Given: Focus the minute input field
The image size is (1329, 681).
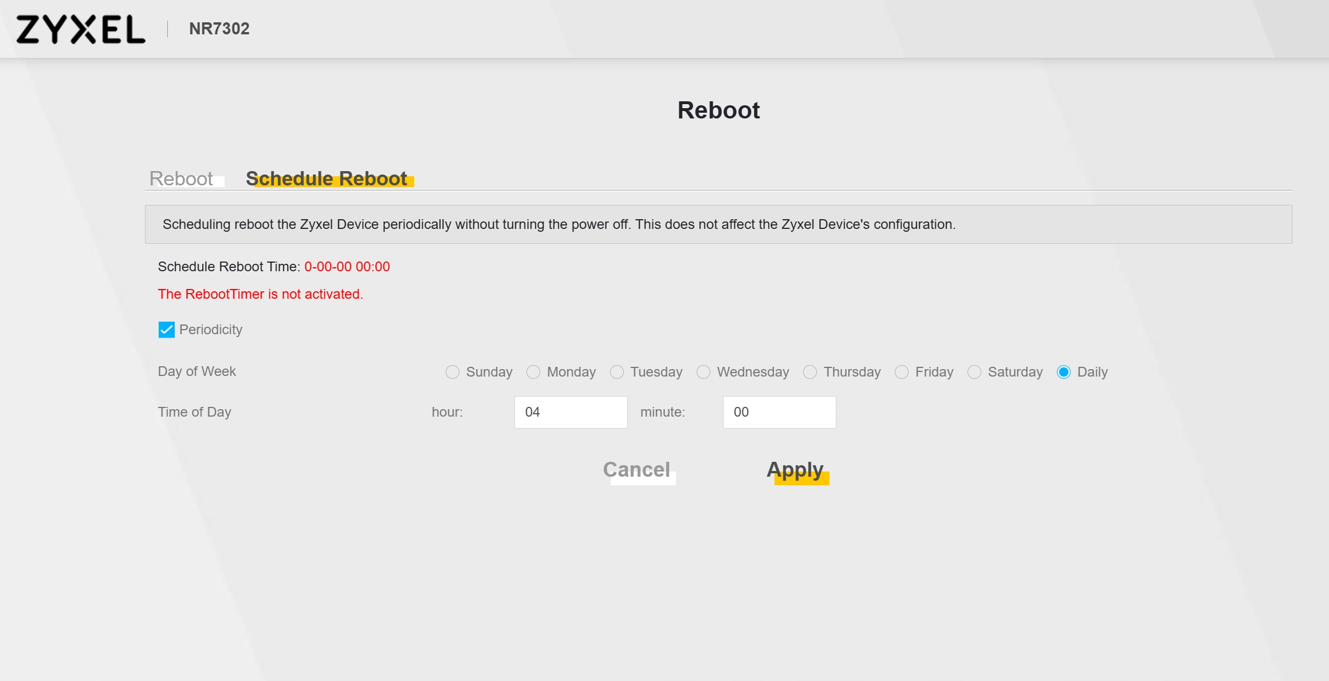Looking at the screenshot, I should coord(779,412).
